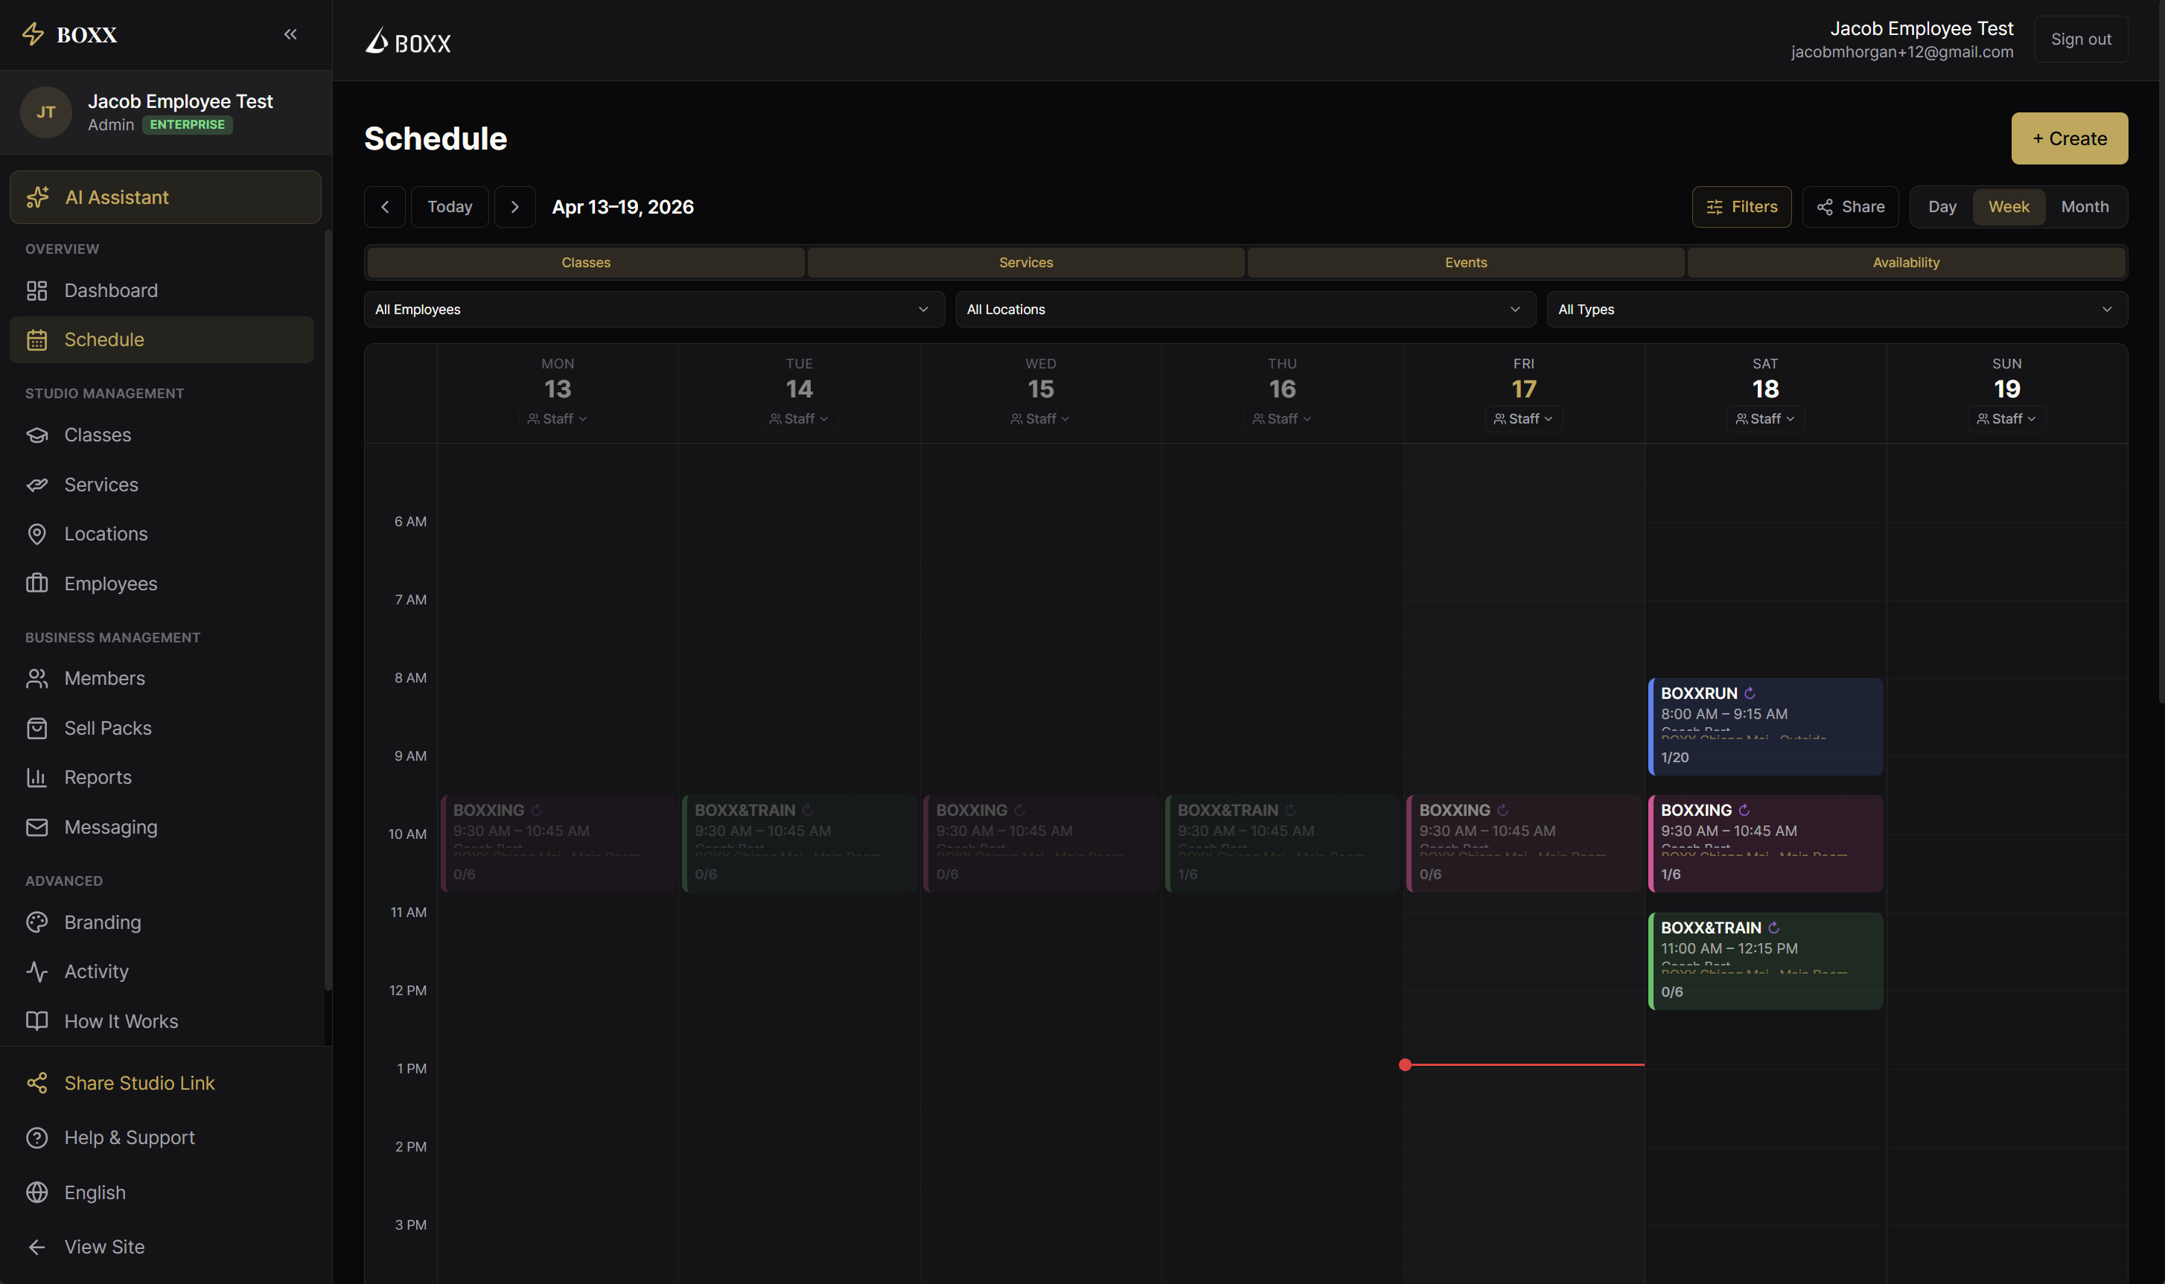This screenshot has width=2165, height=1284.
Task: Jump to Today in the calendar
Action: click(449, 207)
